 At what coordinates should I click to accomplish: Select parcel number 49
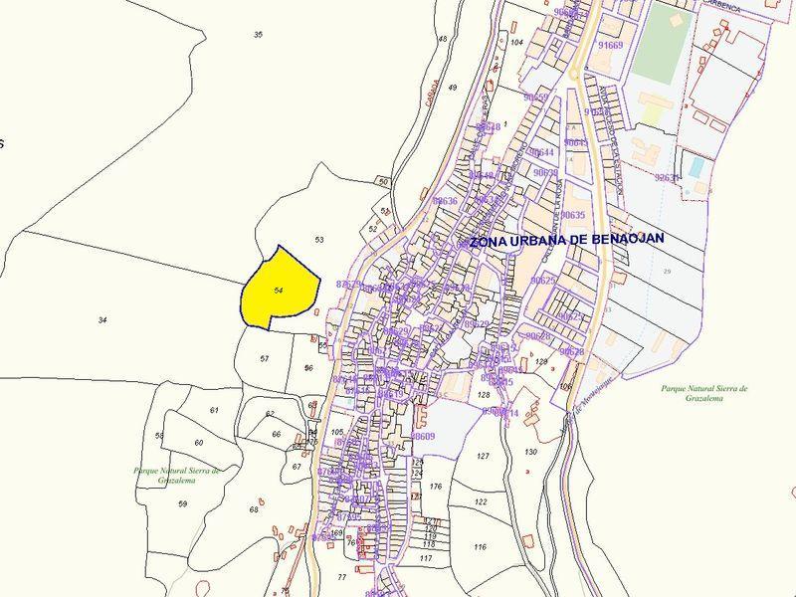453,88
